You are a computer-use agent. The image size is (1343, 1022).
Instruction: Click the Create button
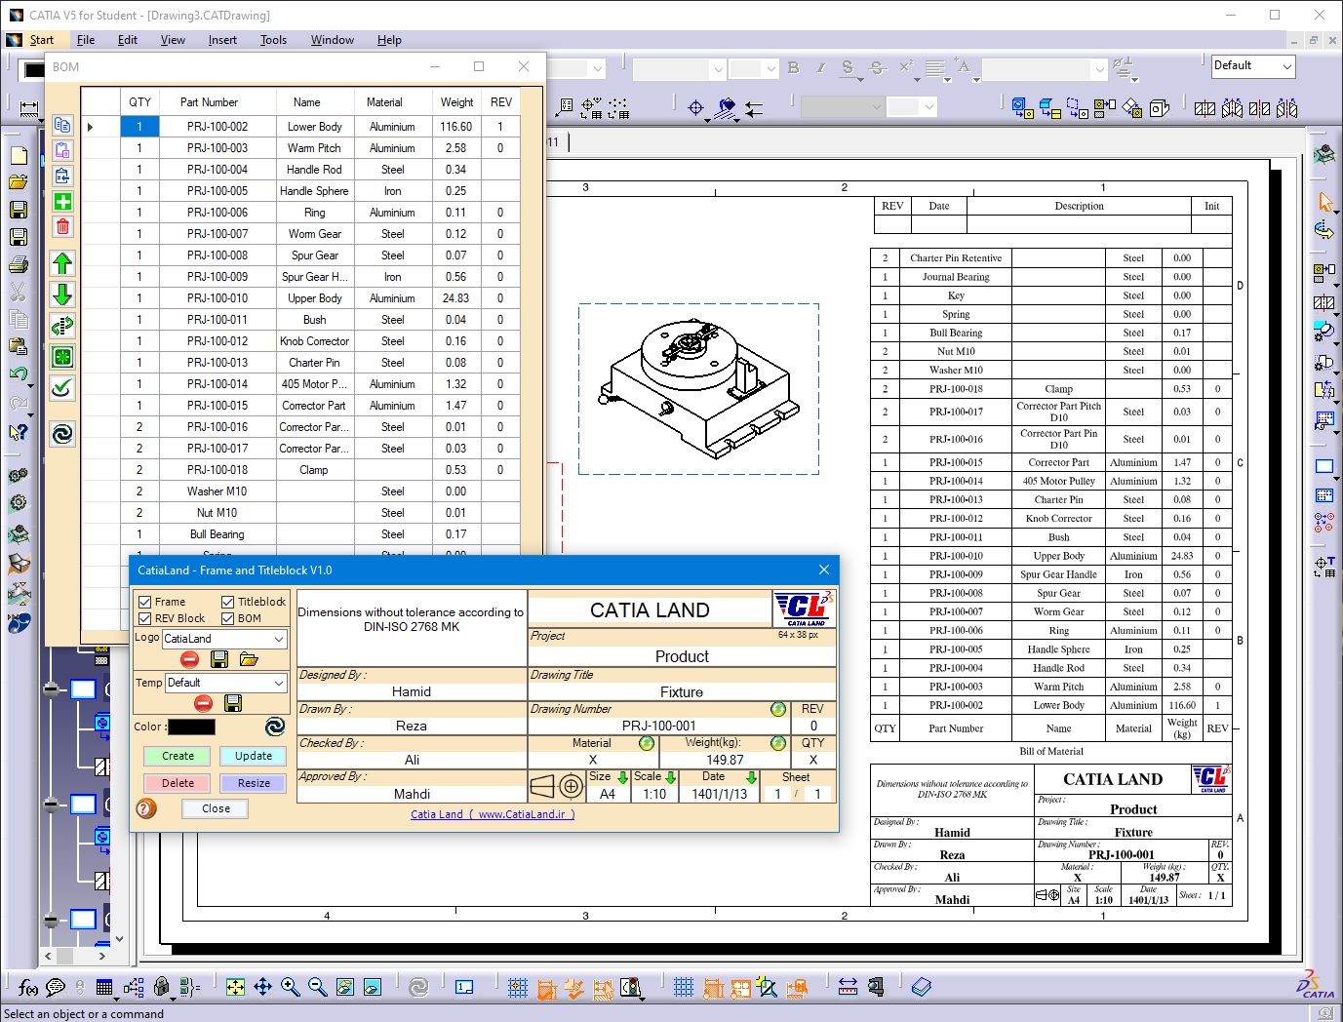coord(178,756)
